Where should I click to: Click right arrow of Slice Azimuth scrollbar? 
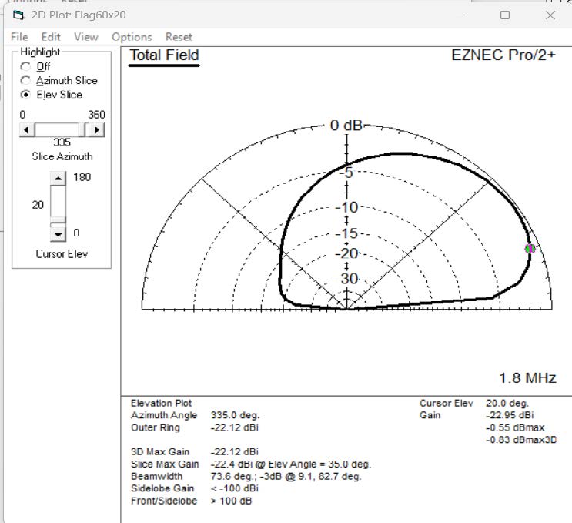point(97,129)
